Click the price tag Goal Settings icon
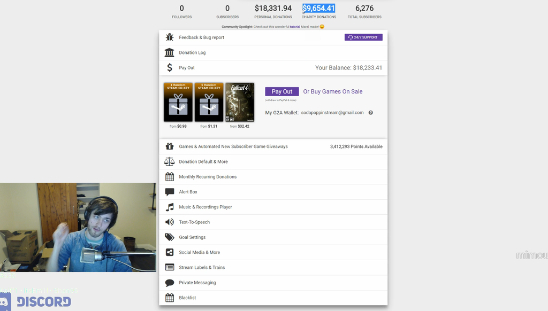 (170, 237)
